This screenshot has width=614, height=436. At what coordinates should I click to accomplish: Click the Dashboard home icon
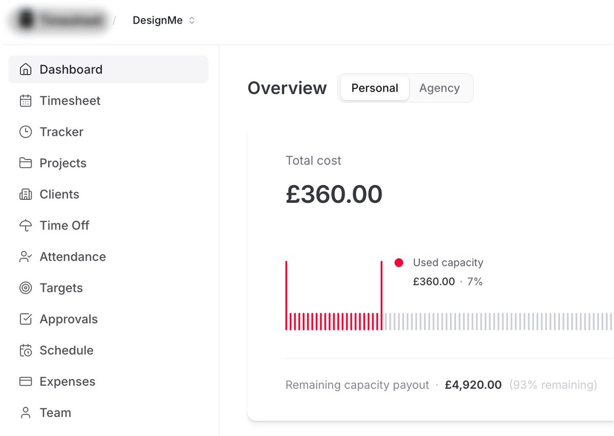(x=26, y=70)
